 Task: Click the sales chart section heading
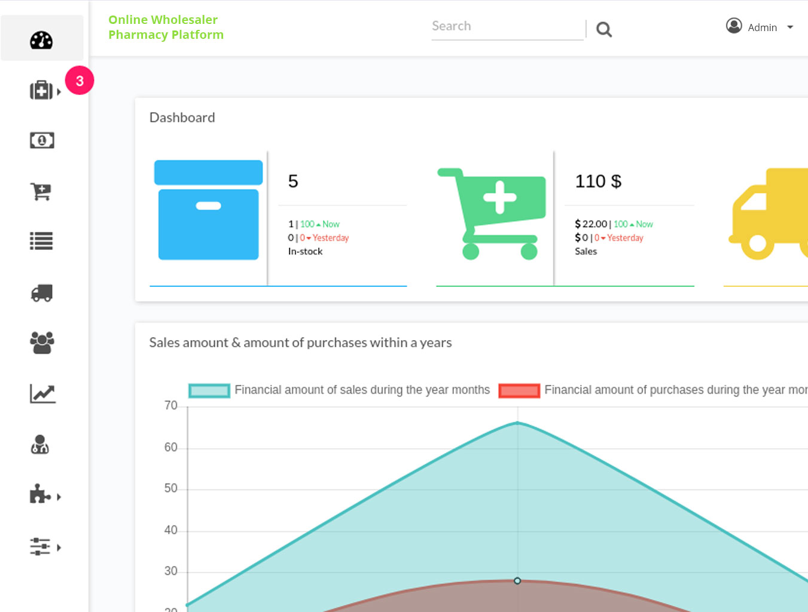(300, 342)
